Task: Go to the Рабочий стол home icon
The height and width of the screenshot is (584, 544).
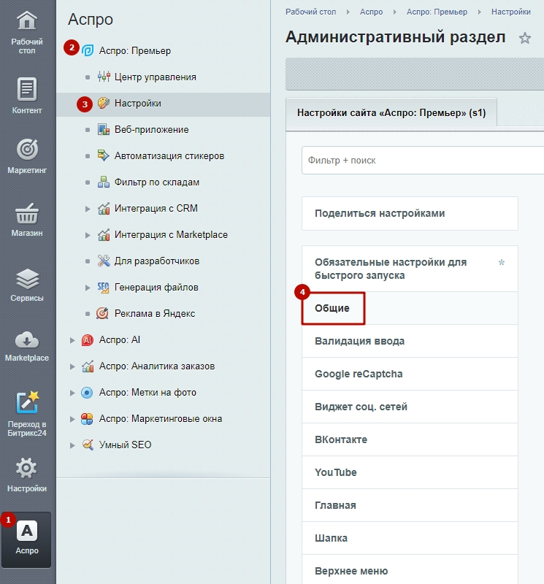Action: tap(27, 32)
